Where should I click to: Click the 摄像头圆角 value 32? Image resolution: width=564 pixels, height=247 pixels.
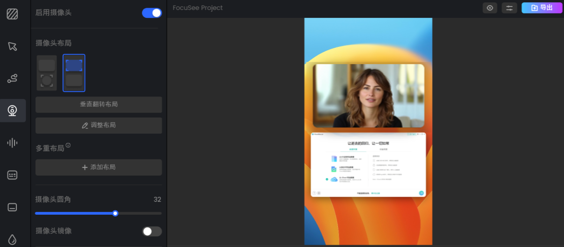pos(157,199)
